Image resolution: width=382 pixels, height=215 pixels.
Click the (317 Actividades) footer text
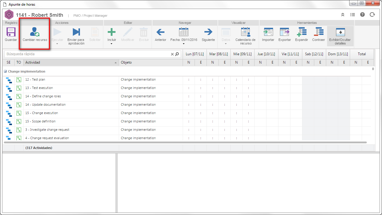39,148
